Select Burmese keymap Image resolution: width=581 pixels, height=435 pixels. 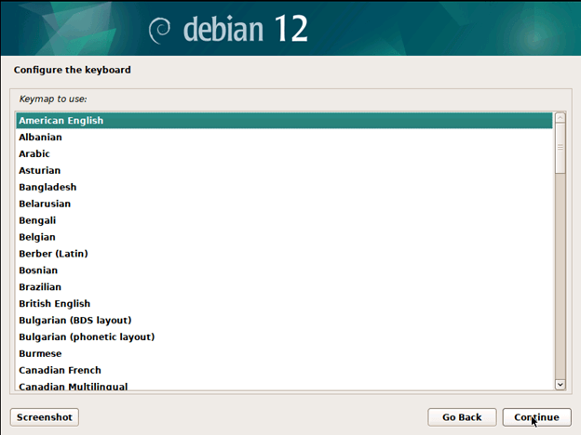coord(284,353)
